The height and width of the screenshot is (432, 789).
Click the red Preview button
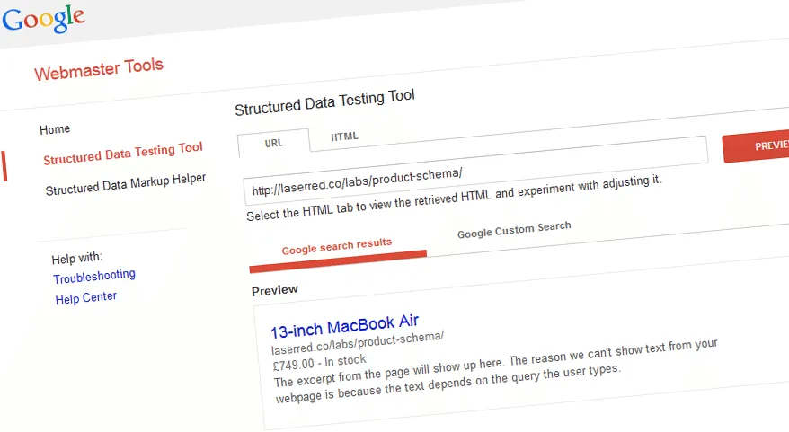tap(756, 147)
